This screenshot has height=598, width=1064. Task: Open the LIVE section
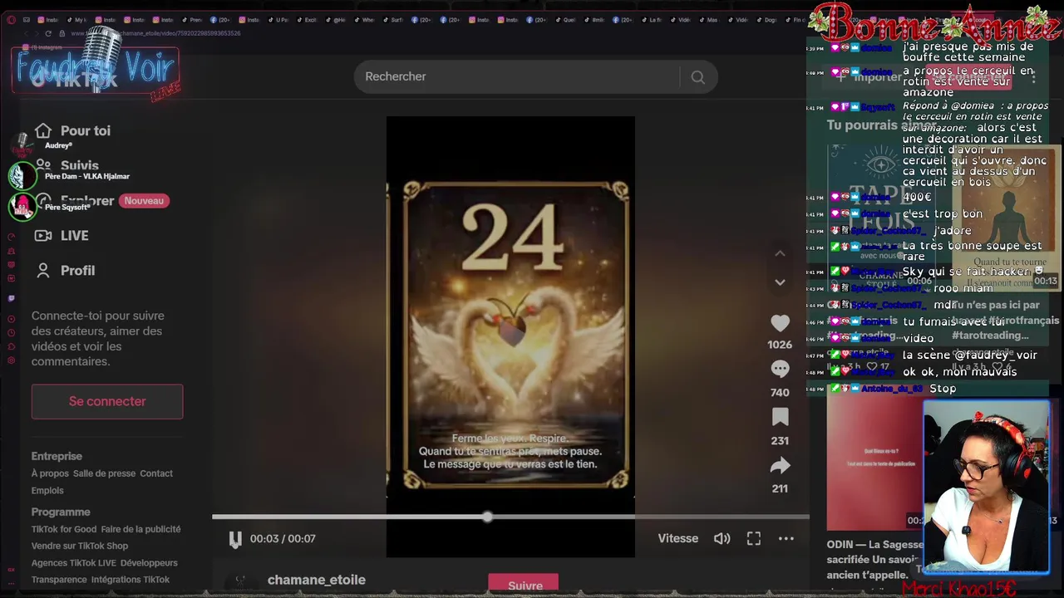pos(74,236)
